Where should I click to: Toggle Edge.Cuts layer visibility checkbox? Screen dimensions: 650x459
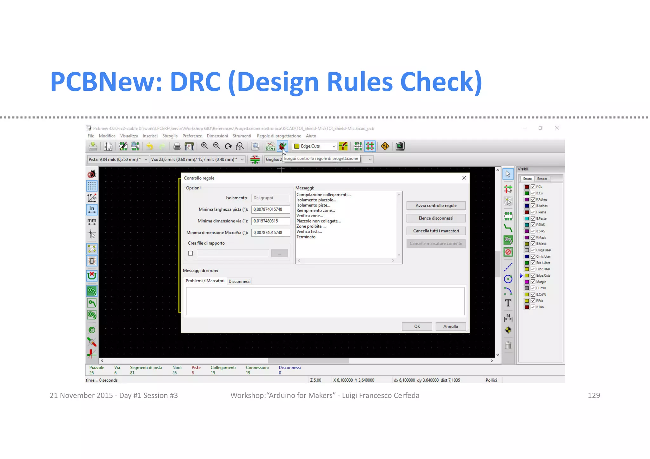click(x=533, y=275)
